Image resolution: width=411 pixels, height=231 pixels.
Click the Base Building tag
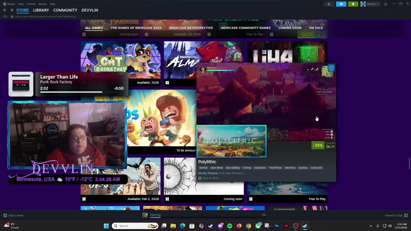click(x=232, y=168)
